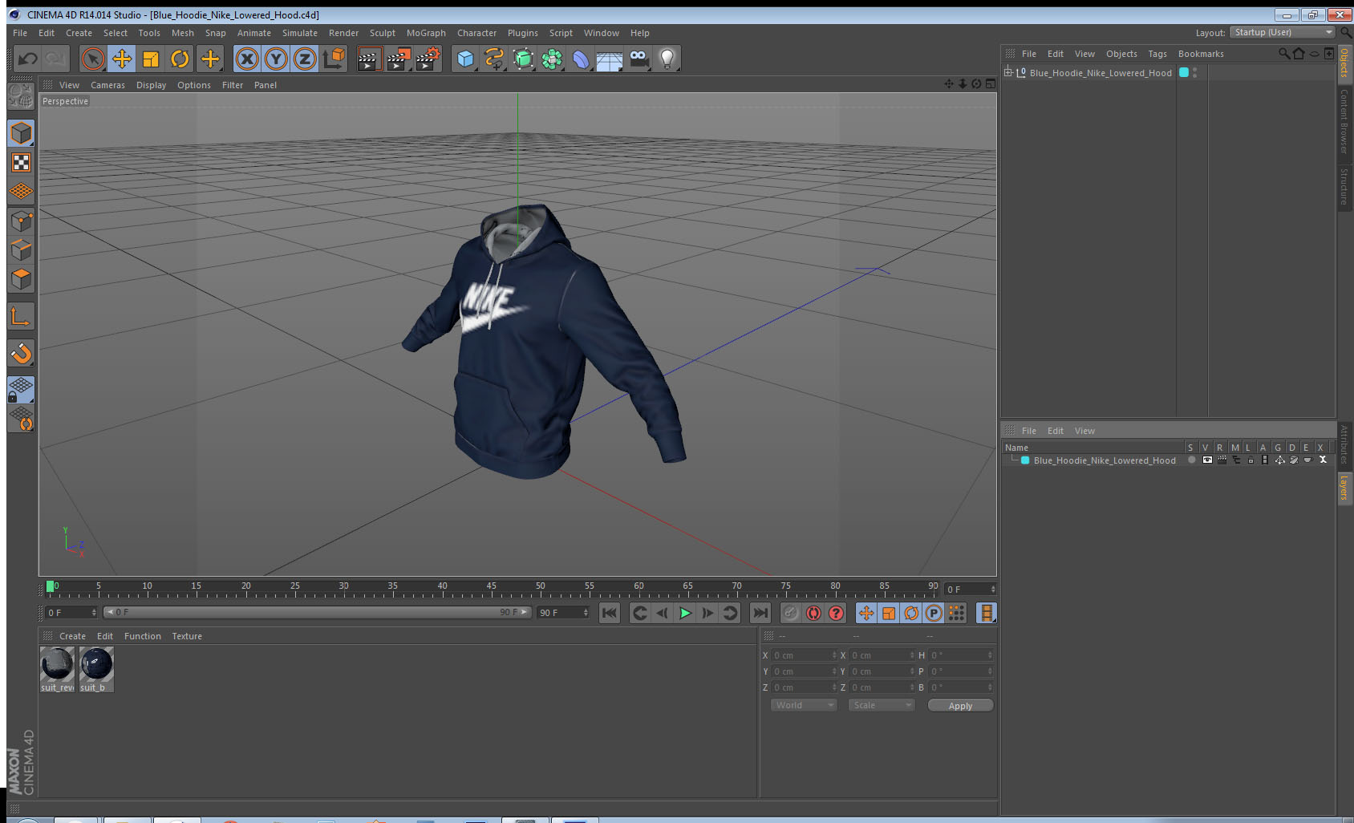
Task: Expand Blue_Hoodie_Nike_Lowered_Hood object tree
Action: tap(1008, 72)
